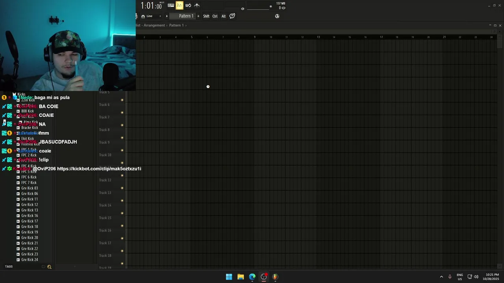504x283 pixels.
Task: Click the magnet snap icon beside Line
Action: pos(143,16)
